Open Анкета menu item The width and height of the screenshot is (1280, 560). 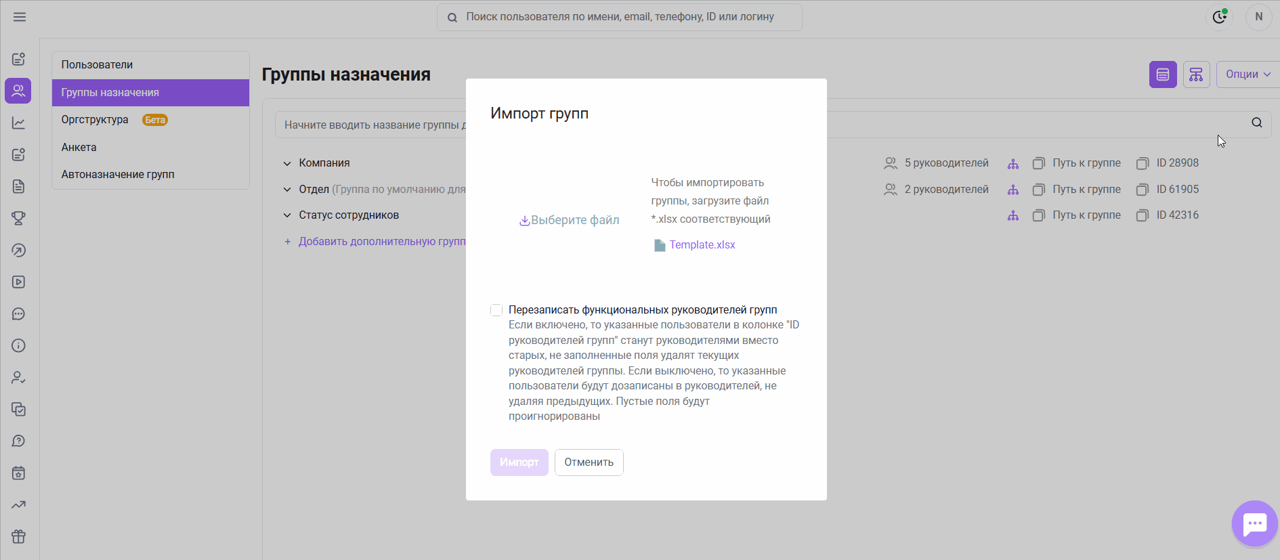pyautogui.click(x=150, y=148)
